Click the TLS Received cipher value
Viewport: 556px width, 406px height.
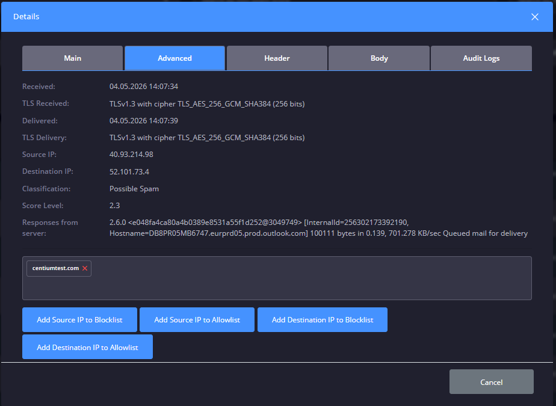(207, 104)
